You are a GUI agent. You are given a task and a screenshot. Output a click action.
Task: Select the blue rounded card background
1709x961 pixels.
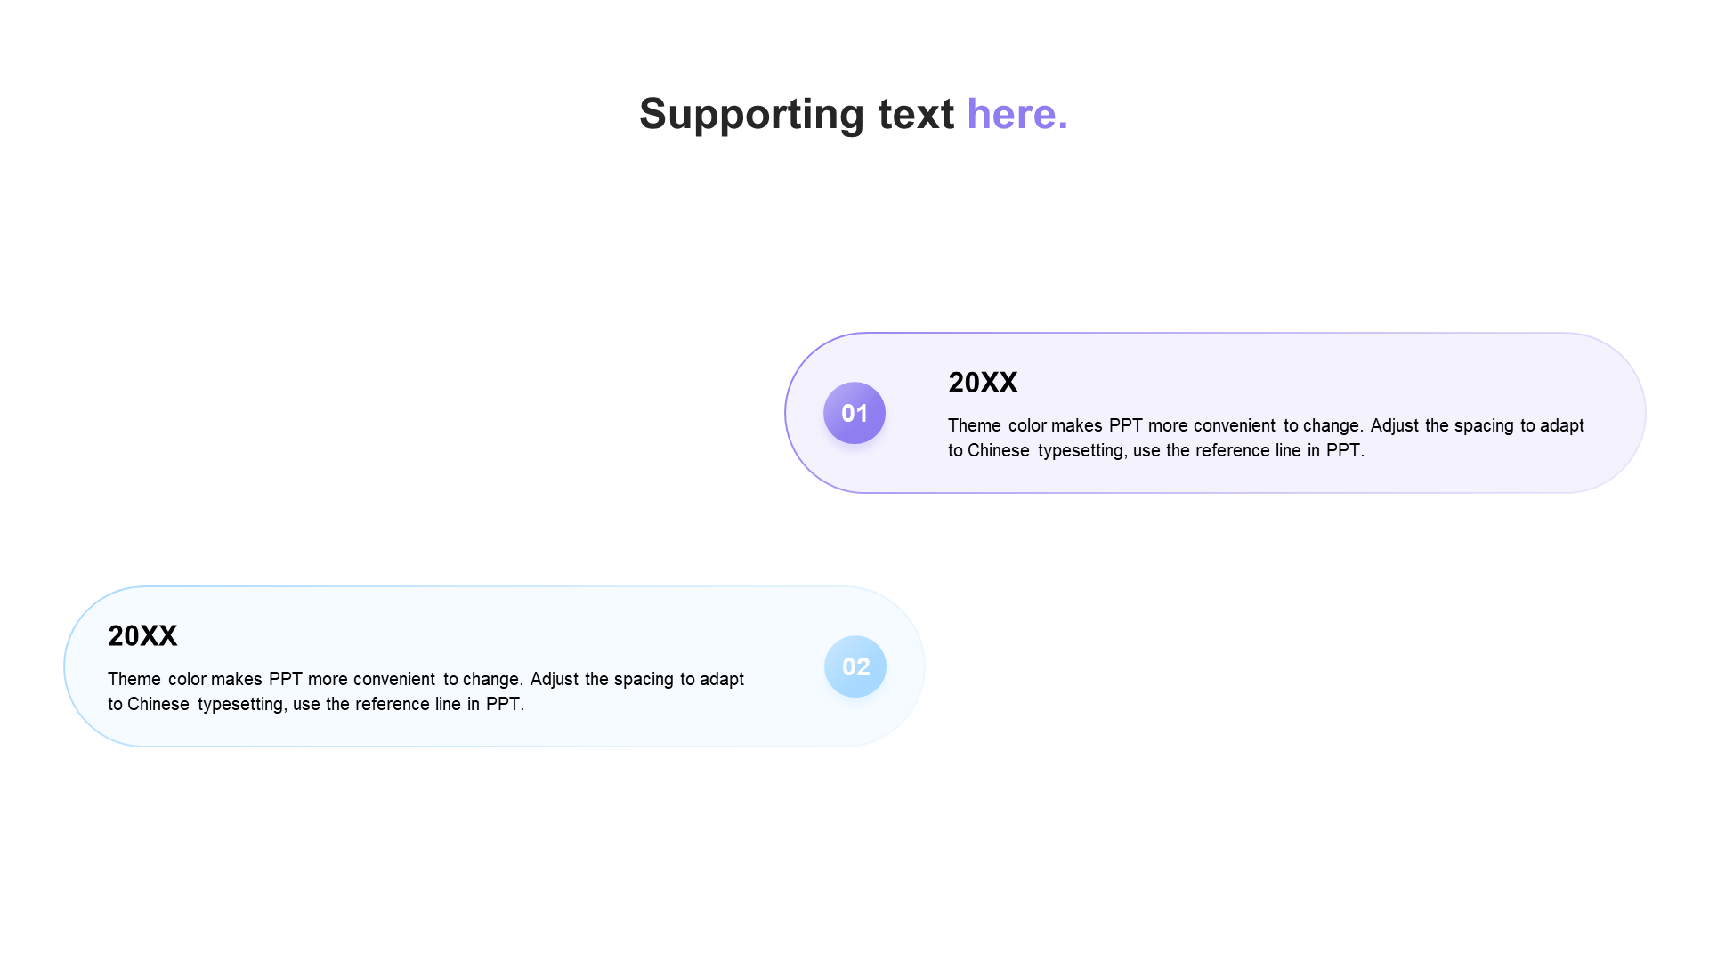494,666
